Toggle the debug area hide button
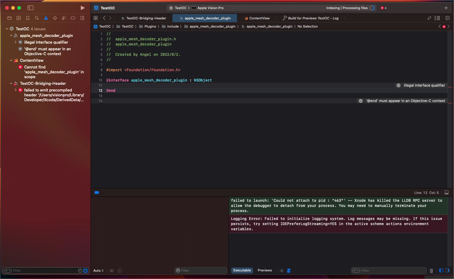This screenshot has width=454, height=279. (x=446, y=193)
